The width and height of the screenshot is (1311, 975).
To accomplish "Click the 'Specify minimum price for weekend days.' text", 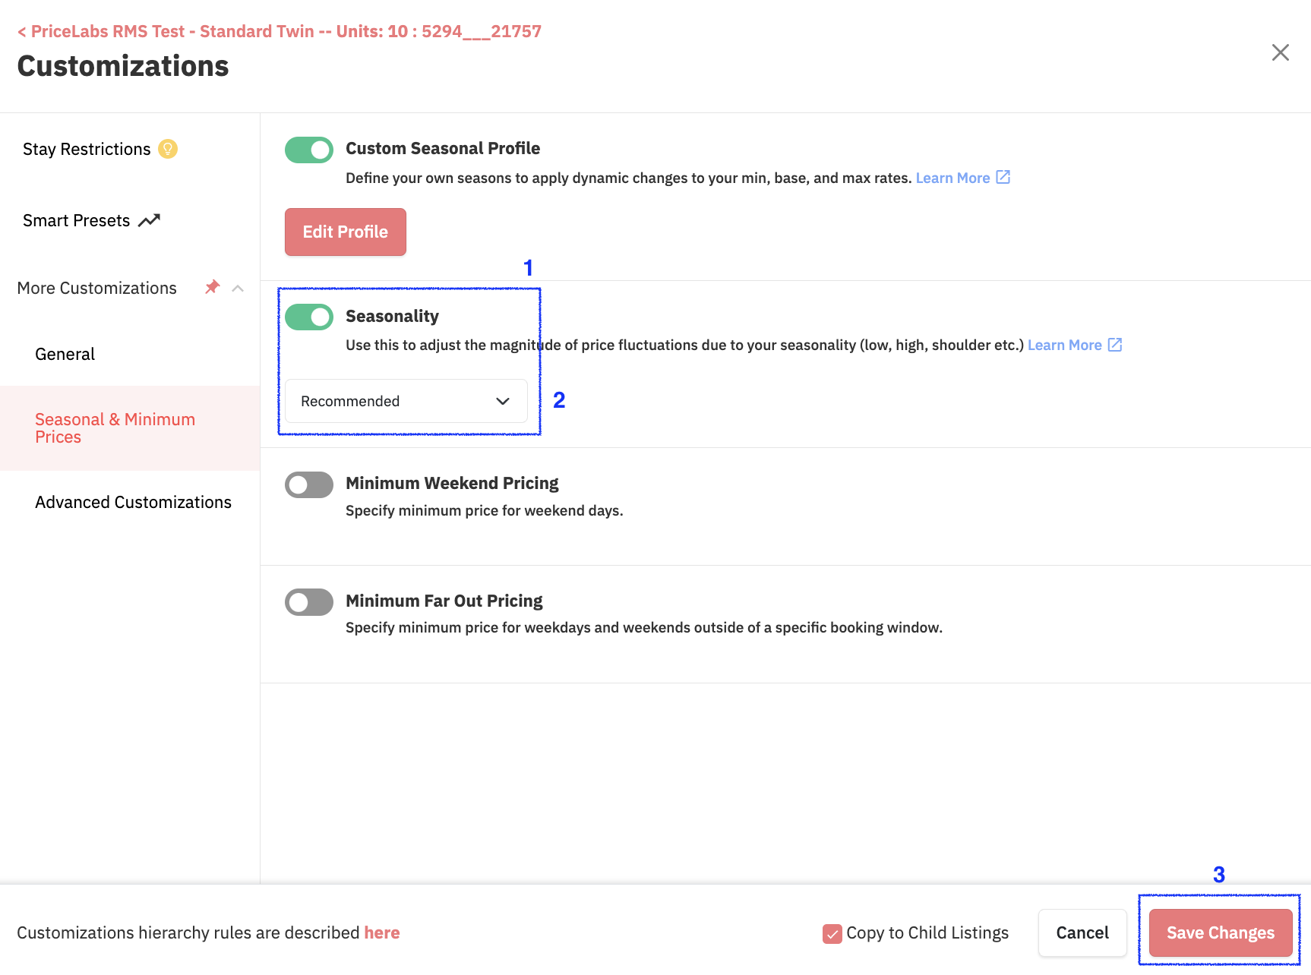I will click(x=485, y=510).
